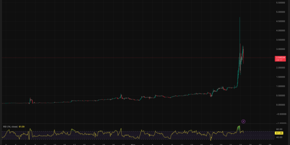
Task: Click the 40.00 RSI axis label
Action: point(280,137)
